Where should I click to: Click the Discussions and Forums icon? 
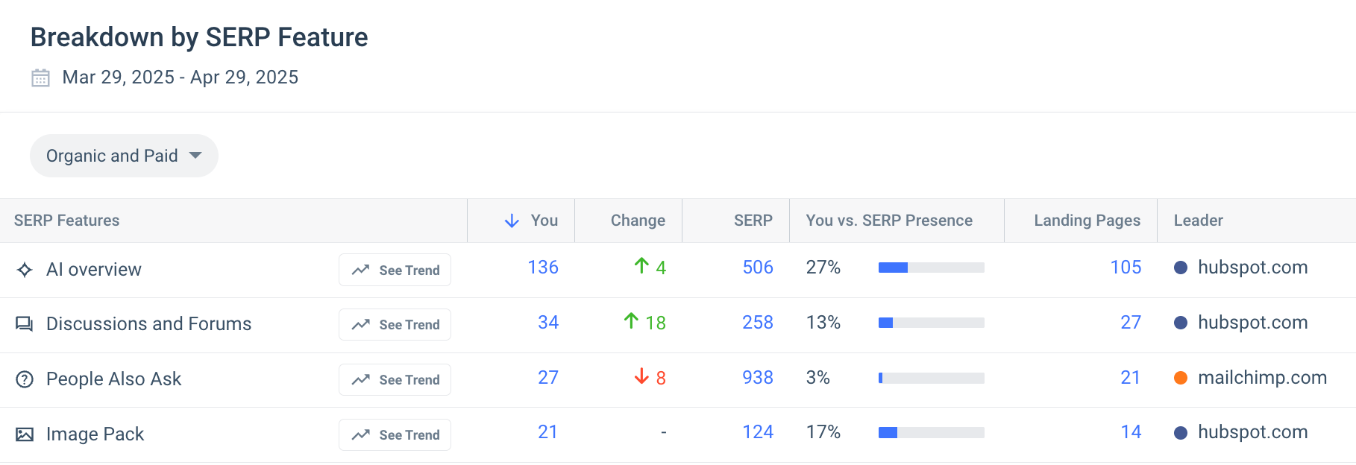(x=24, y=323)
